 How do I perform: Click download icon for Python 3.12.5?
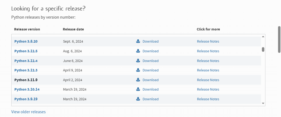[138, 51]
